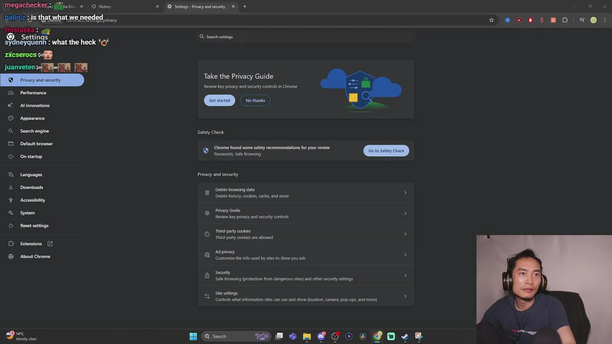This screenshot has height=344, width=612.
Task: Go to AI innovations settings
Action: [34, 106]
